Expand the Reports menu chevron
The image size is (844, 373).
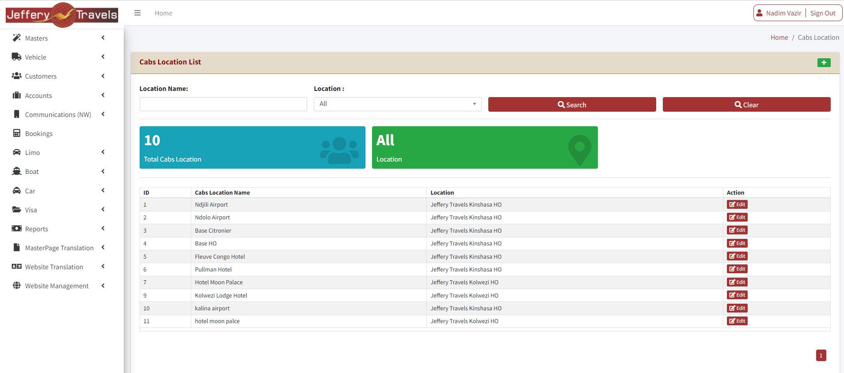103,229
